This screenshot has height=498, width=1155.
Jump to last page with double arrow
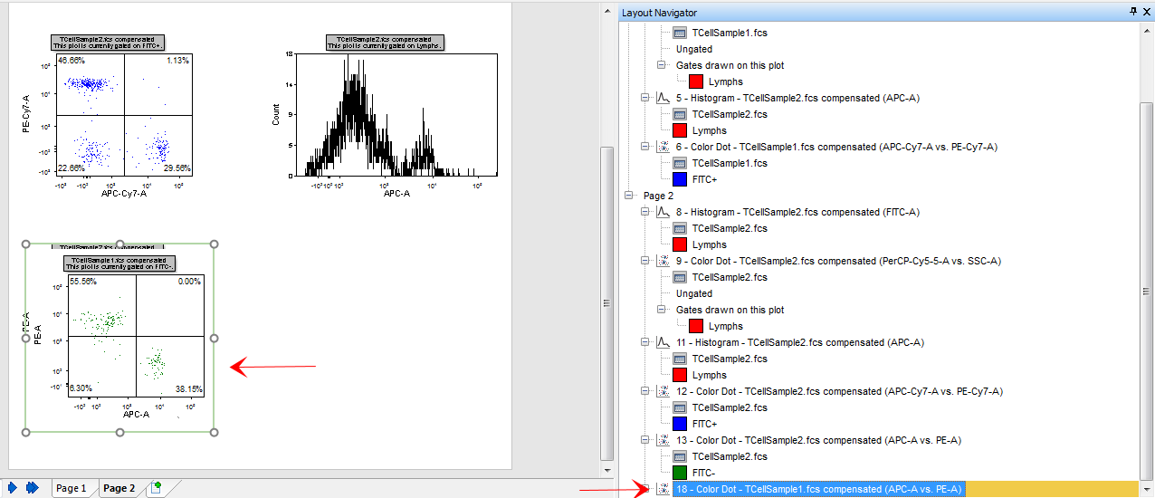point(33,488)
